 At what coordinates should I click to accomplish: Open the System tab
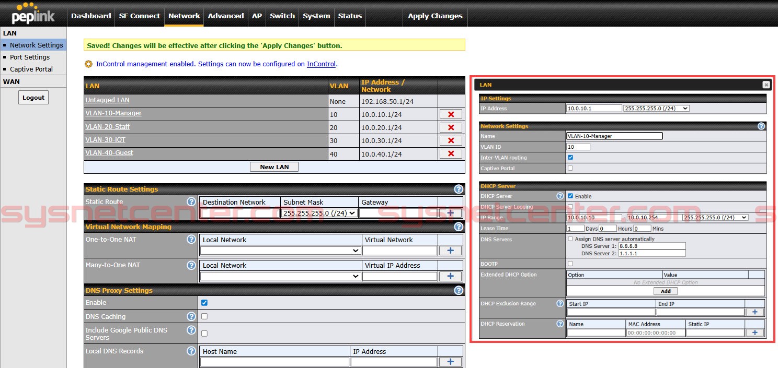[316, 16]
